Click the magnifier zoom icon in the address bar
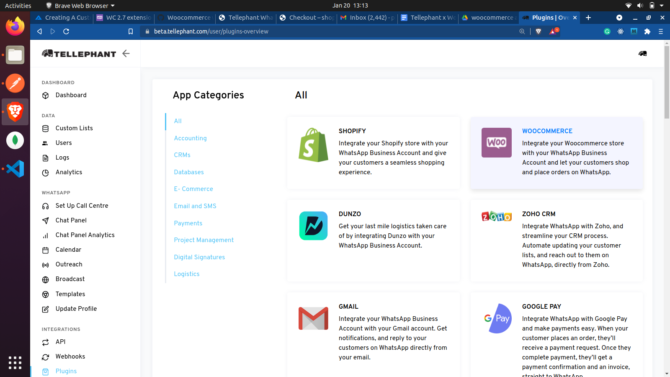 (x=522, y=31)
